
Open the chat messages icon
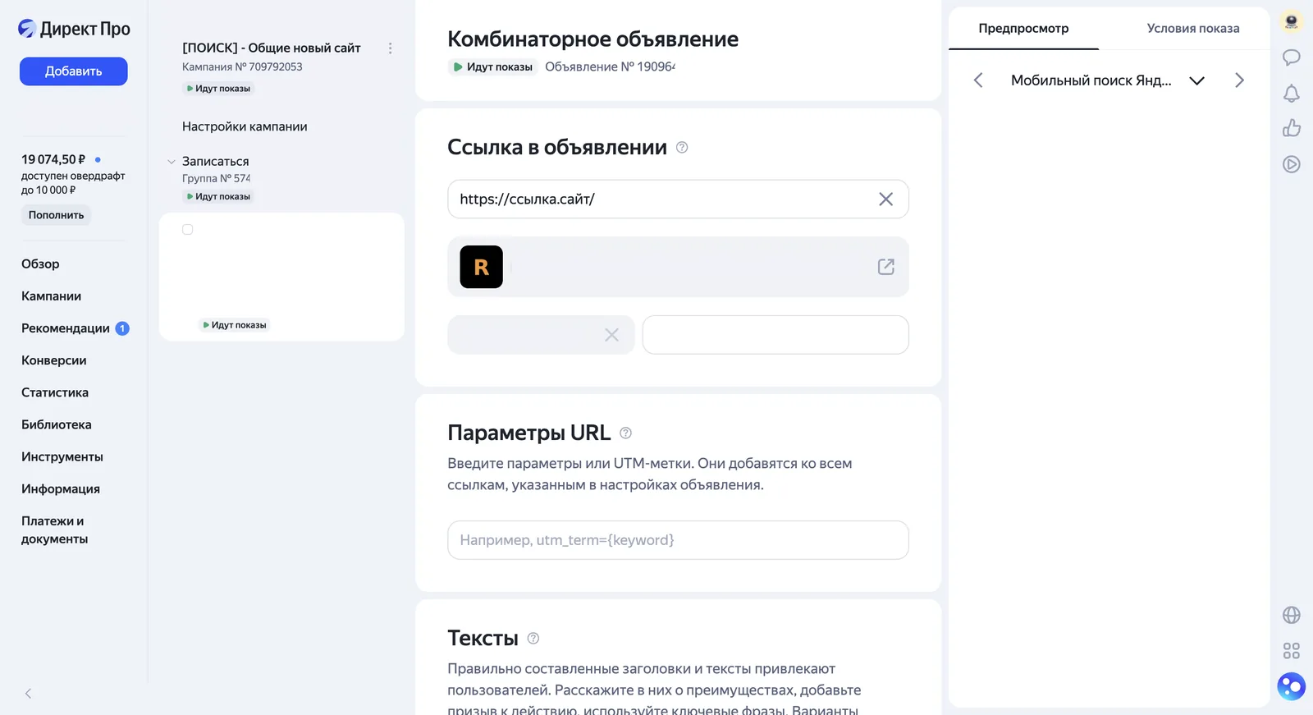[1292, 57]
